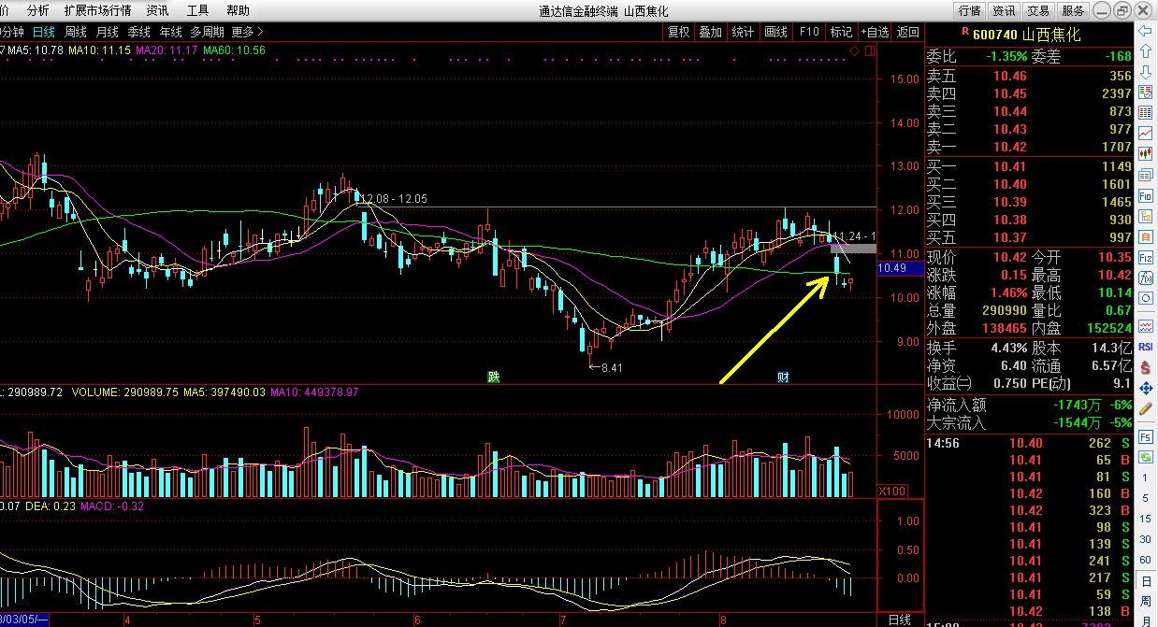Click the +自选 add-to-watchlist button

[875, 32]
